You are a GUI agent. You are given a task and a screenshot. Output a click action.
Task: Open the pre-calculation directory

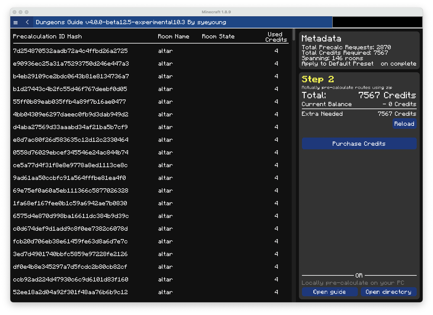pos(389,292)
